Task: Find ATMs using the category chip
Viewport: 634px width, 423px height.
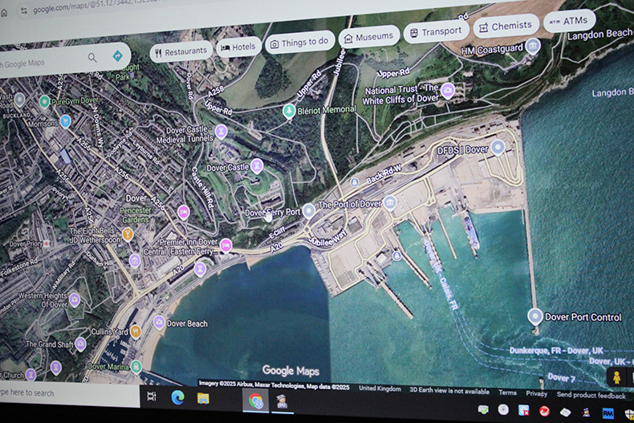Action: click(x=569, y=21)
